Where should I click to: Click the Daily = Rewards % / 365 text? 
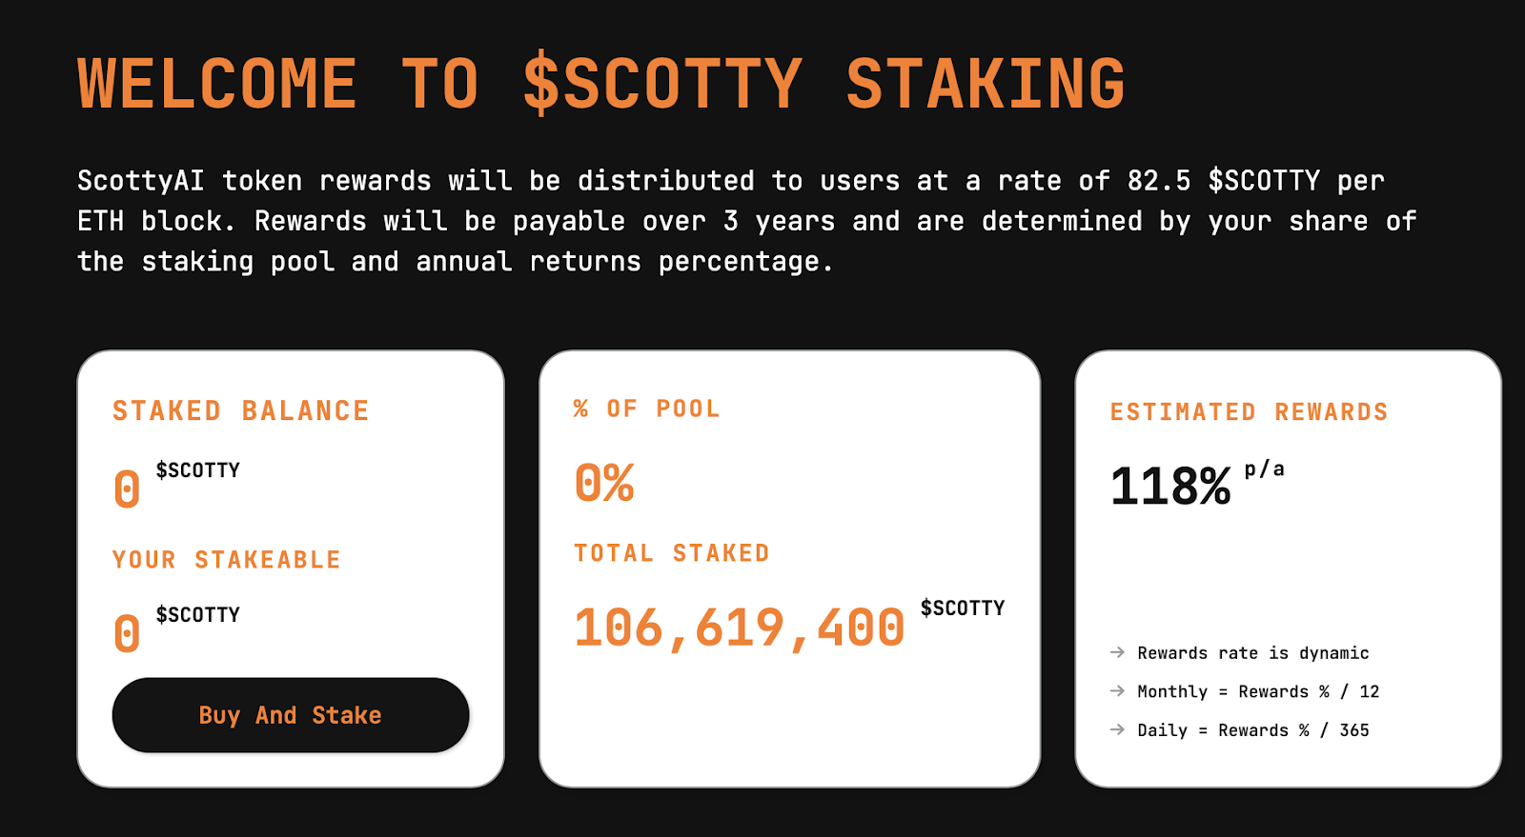1253,730
